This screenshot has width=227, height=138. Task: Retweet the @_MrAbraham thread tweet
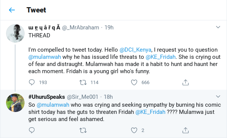coord(83,83)
